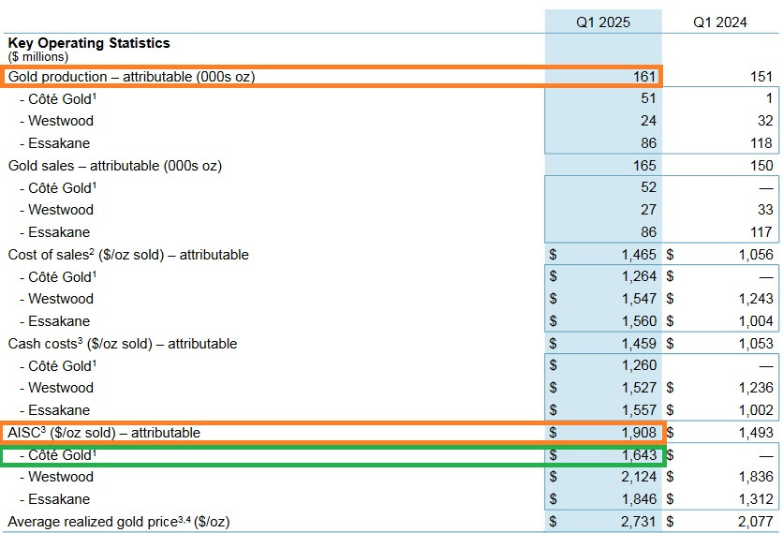
Task: Select the realized gold price "2,077"
Action: [756, 522]
